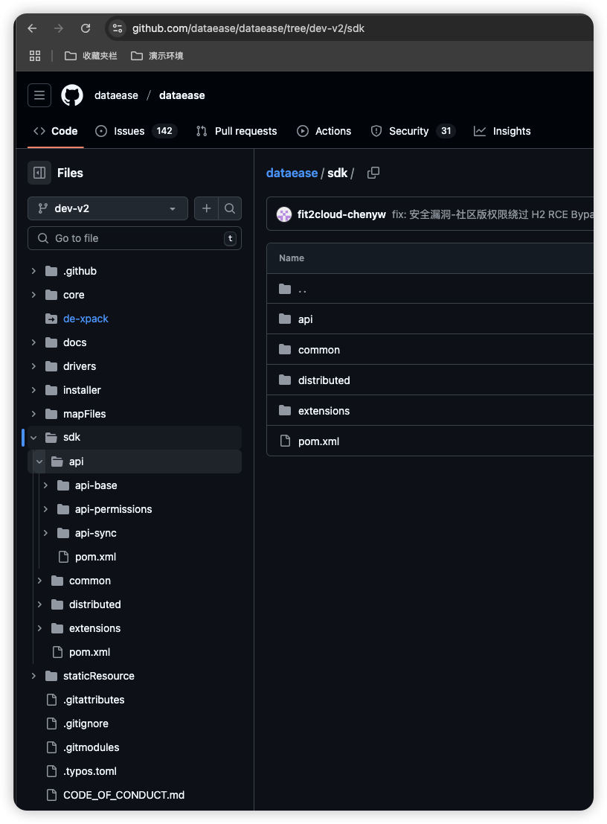Open the dev-v2 branch selector dropdown
This screenshot has height=824, width=607.
[x=108, y=208]
